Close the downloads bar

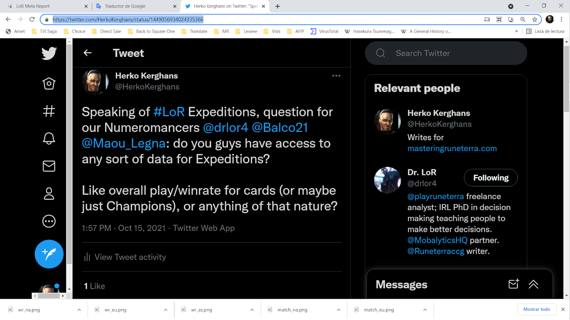[x=563, y=309]
